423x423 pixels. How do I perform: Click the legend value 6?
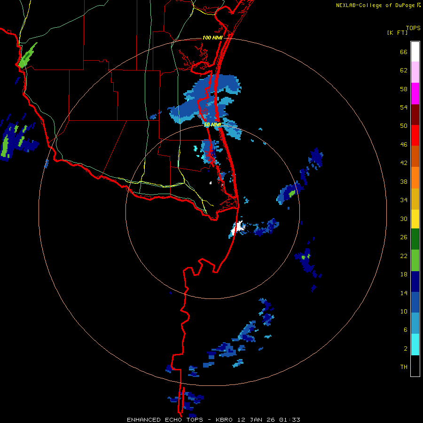point(406,329)
